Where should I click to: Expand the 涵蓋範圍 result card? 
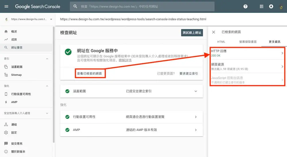tap(196, 91)
